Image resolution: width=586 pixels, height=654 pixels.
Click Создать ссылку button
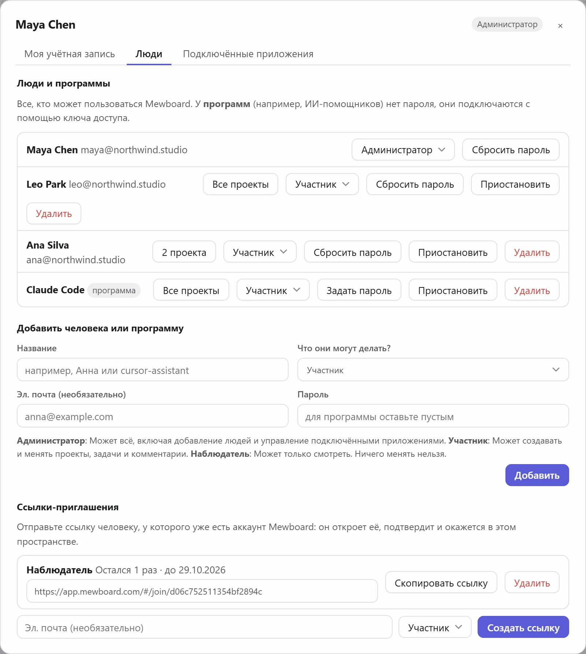point(523,627)
